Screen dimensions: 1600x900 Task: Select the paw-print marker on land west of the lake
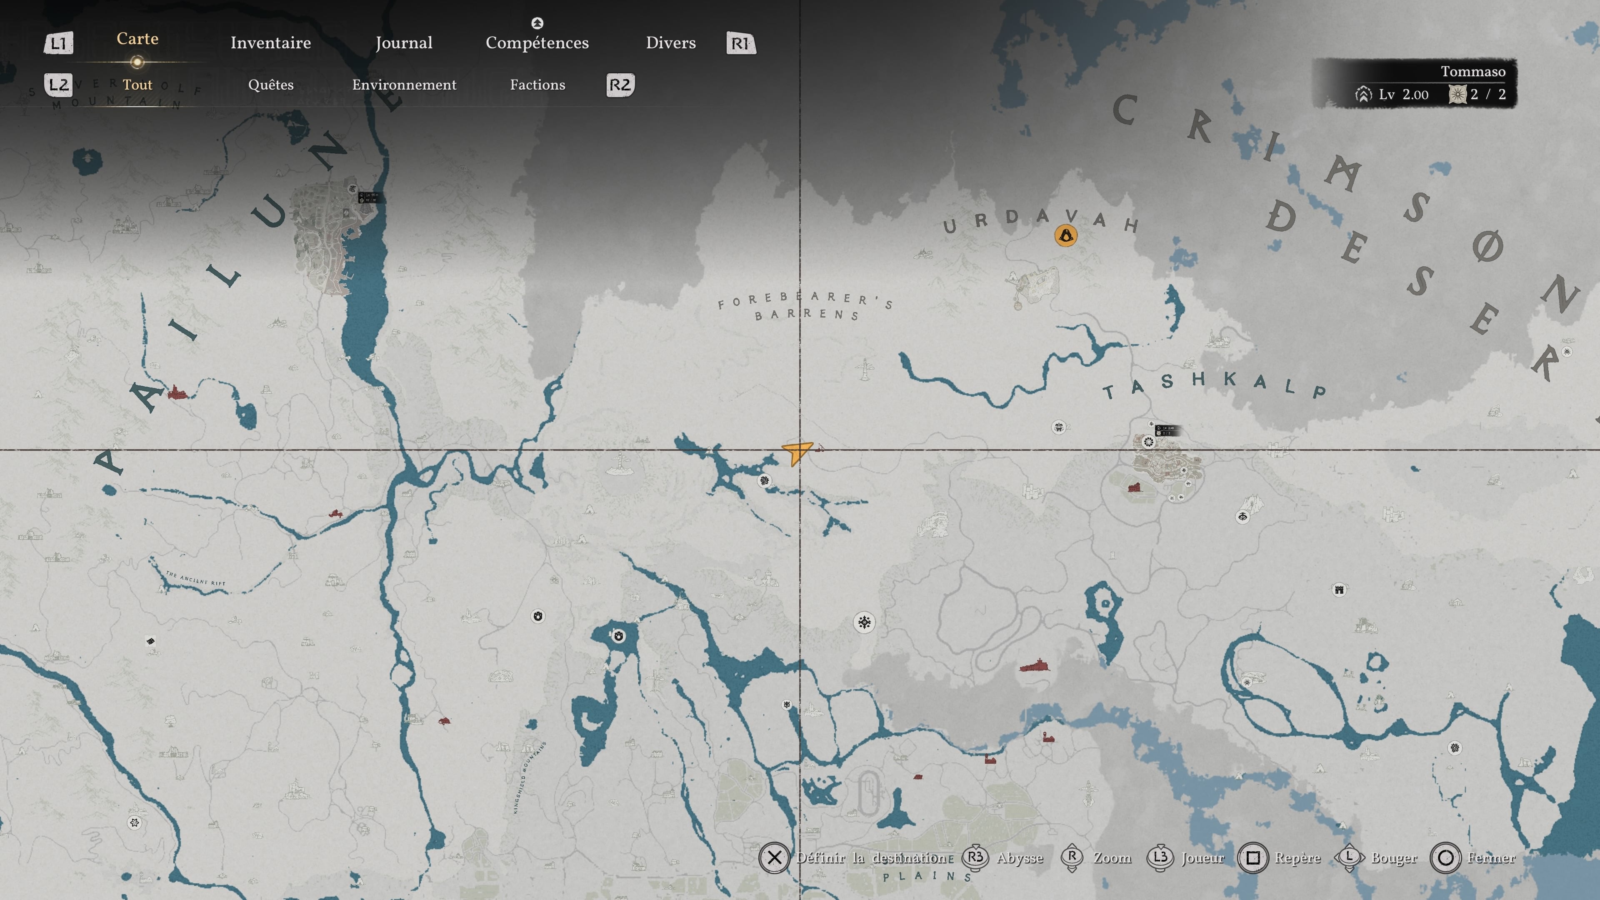(538, 616)
